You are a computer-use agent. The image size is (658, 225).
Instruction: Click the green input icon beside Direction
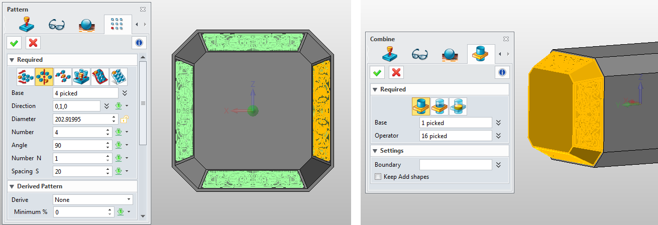pos(119,106)
